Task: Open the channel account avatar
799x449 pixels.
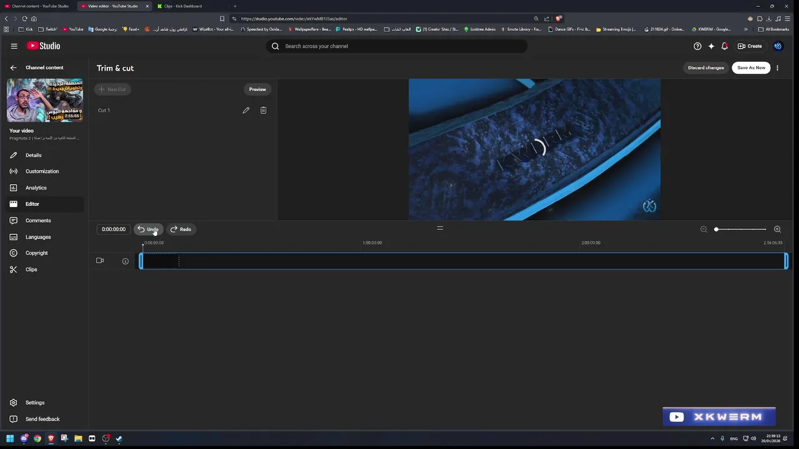Action: [778, 46]
